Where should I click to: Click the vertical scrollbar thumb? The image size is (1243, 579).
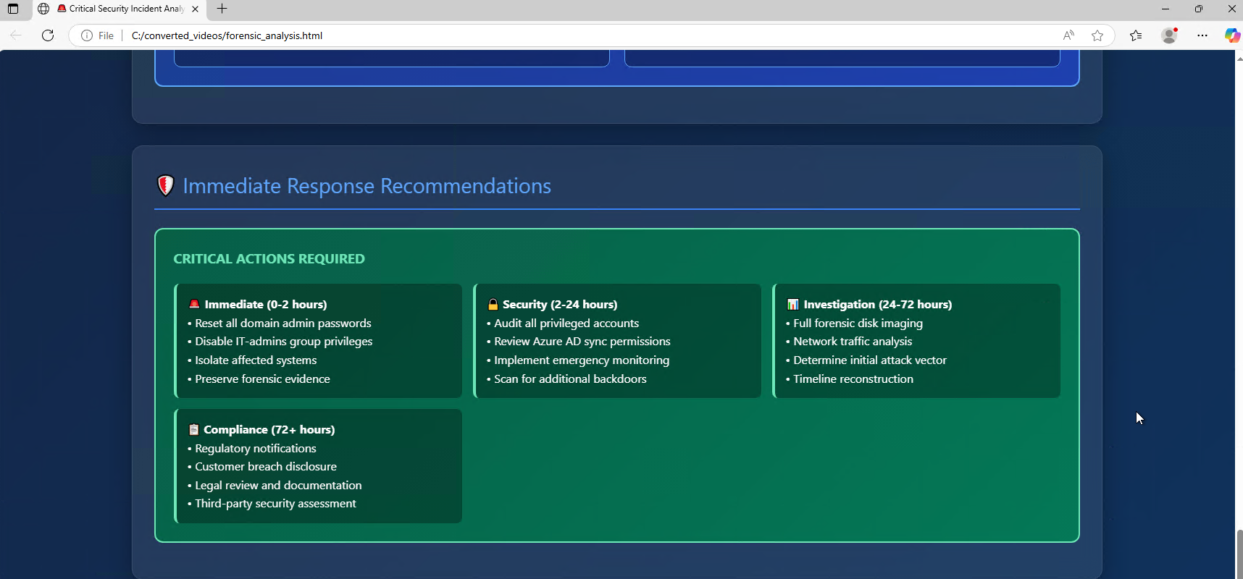[1239, 553]
